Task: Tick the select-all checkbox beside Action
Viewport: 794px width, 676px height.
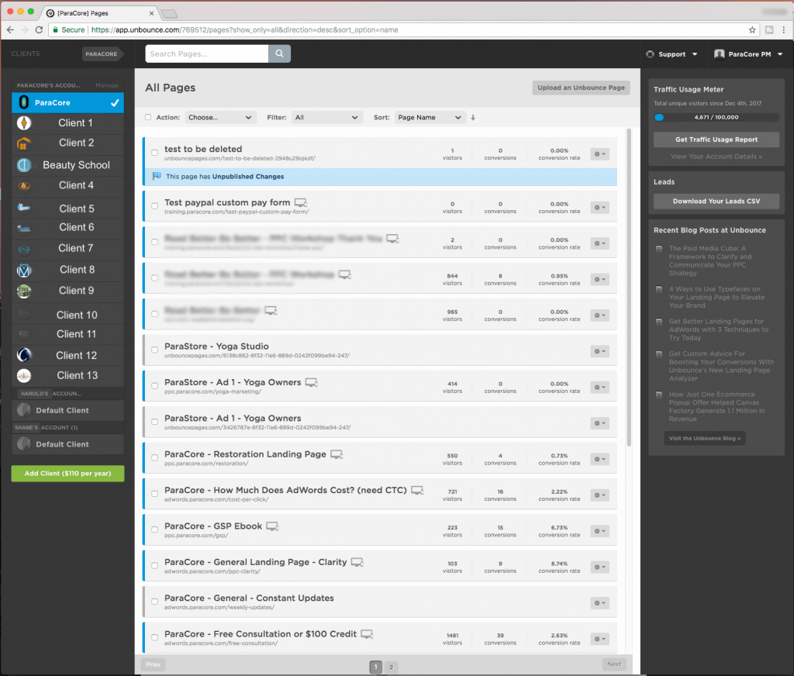Action: (x=148, y=118)
